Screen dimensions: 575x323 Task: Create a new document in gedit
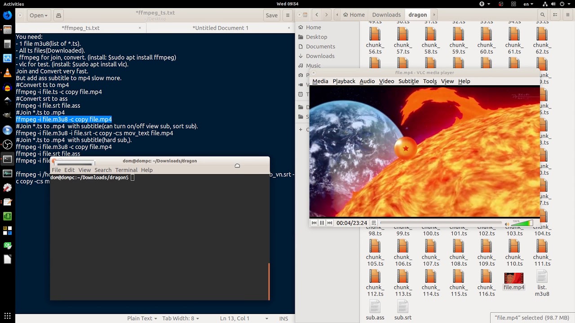[58, 15]
